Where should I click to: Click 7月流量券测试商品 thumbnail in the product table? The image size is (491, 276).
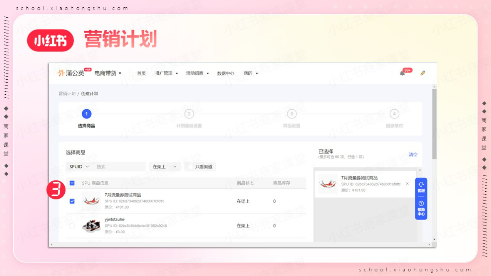click(91, 201)
